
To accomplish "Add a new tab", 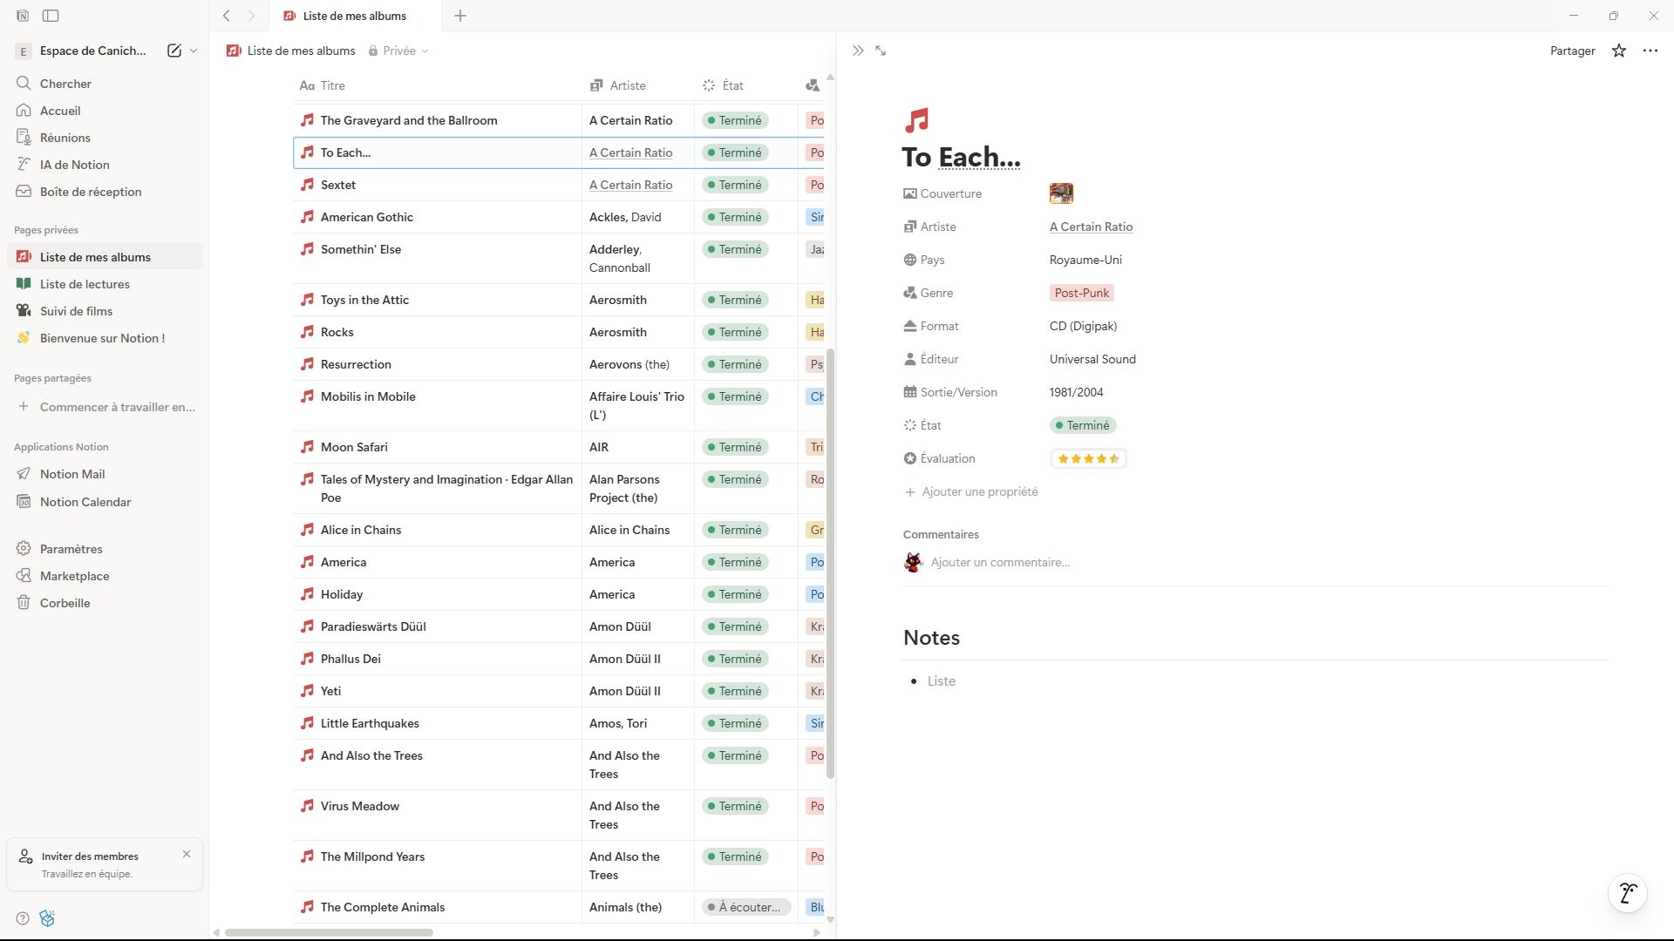I will click(460, 16).
